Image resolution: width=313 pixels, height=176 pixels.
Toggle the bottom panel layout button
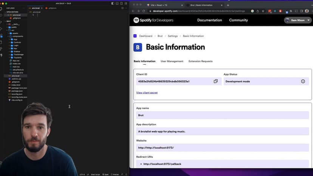click(117, 3)
